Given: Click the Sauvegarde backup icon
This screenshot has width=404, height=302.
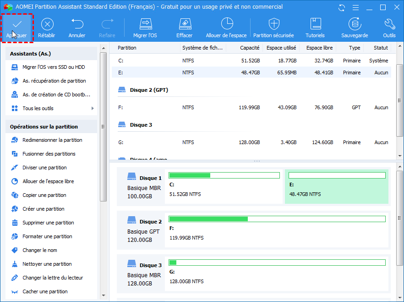Looking at the screenshot, I should coord(355,25).
